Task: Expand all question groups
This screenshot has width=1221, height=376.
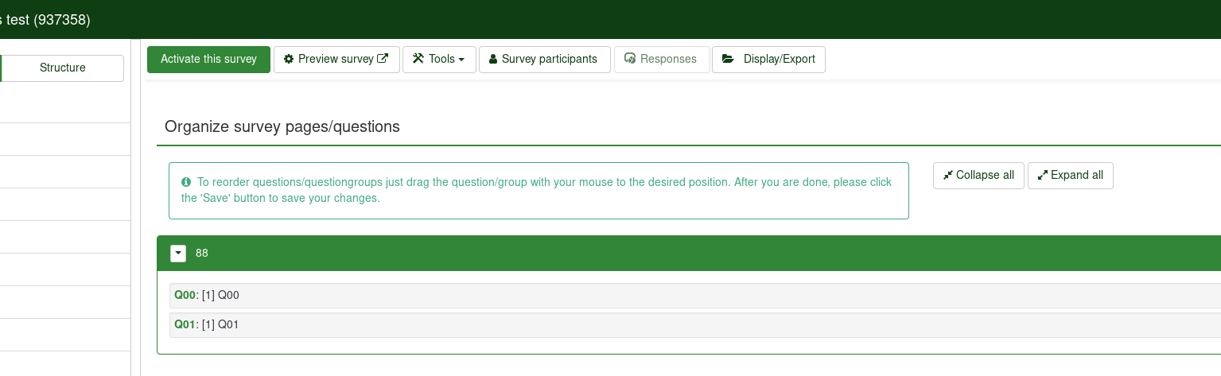Action: [1070, 176]
